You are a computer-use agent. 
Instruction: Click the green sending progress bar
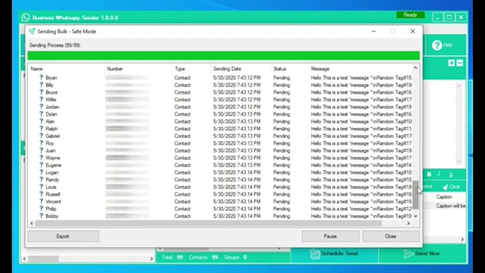click(224, 56)
